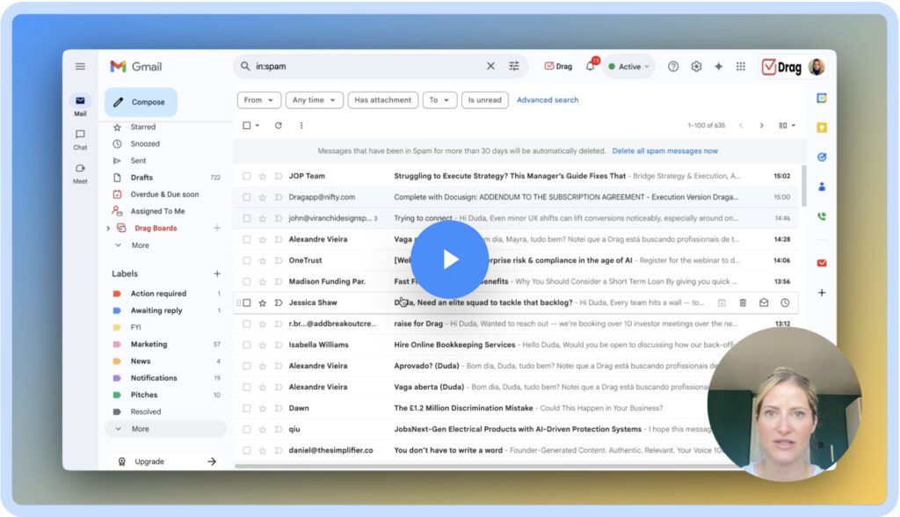
Task: Star the Dawn email
Action: click(x=262, y=409)
